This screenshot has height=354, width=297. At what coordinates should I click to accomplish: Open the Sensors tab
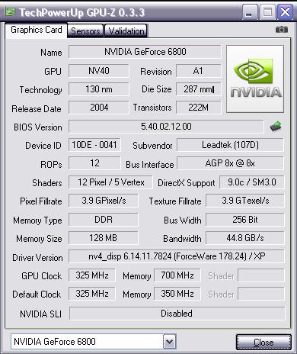(85, 31)
